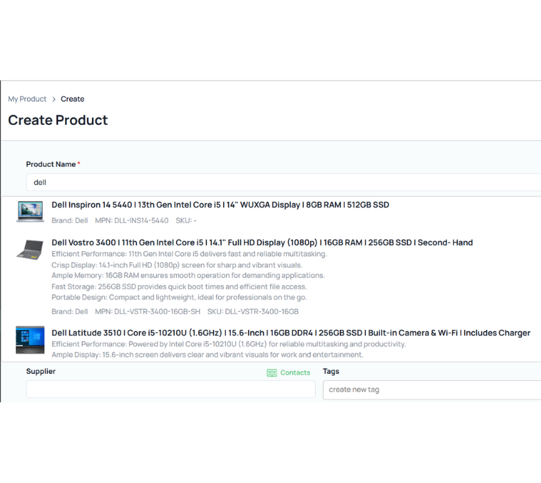The height and width of the screenshot is (483, 541).
Task: Click the Dell Vostro laptop thumbnail
Action: pyautogui.click(x=30, y=249)
